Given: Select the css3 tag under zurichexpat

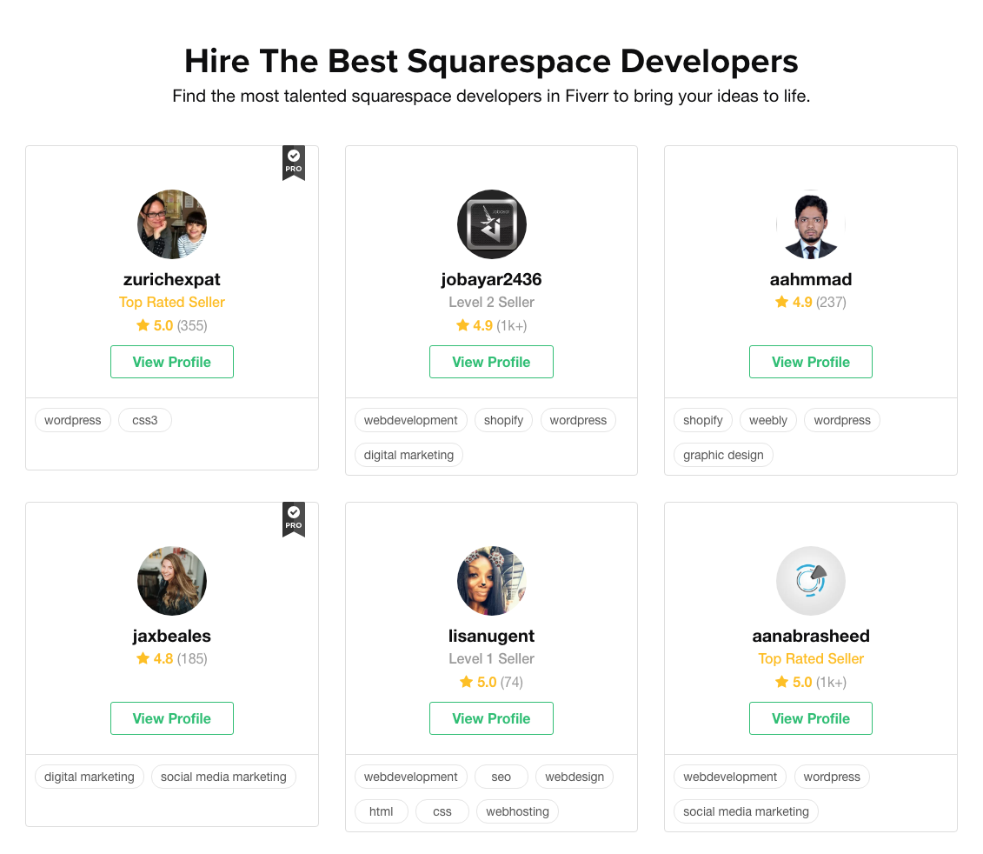Looking at the screenshot, I should click(145, 420).
